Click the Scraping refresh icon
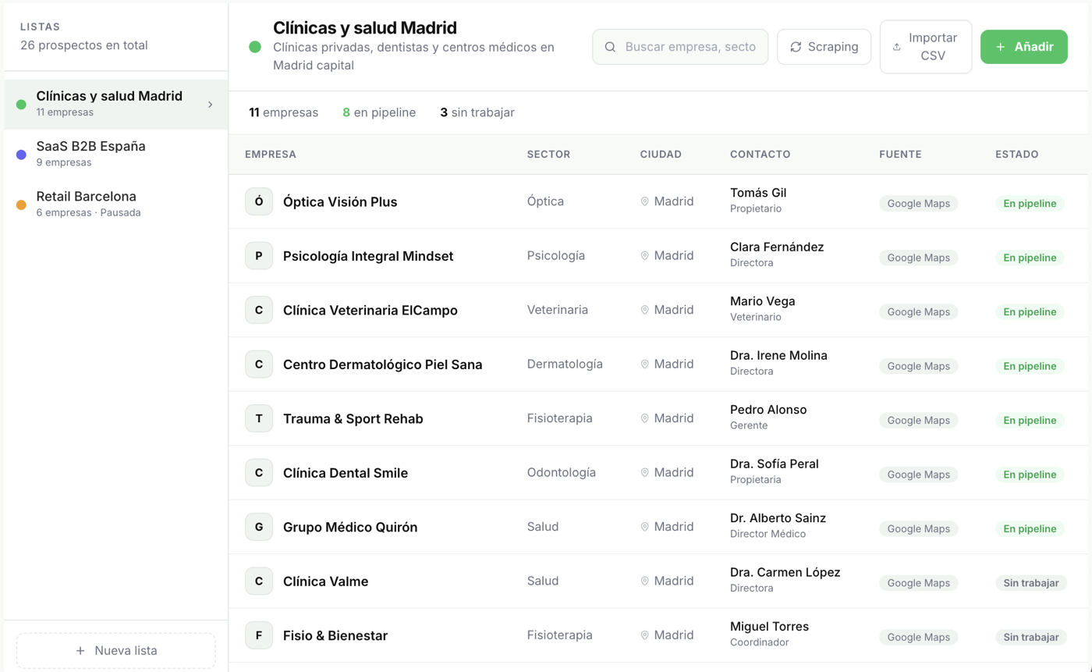Image resolution: width=1092 pixels, height=672 pixels. [x=796, y=47]
